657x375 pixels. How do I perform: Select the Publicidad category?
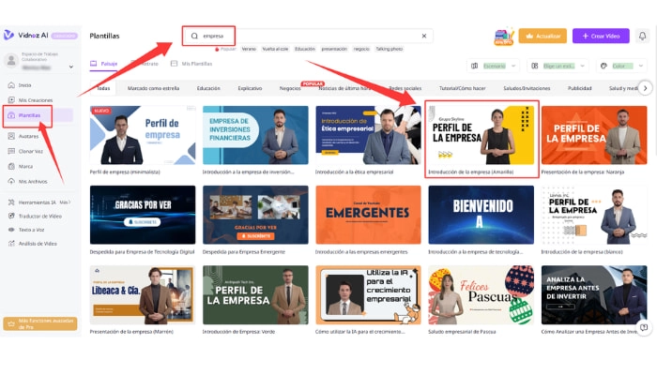579,88
